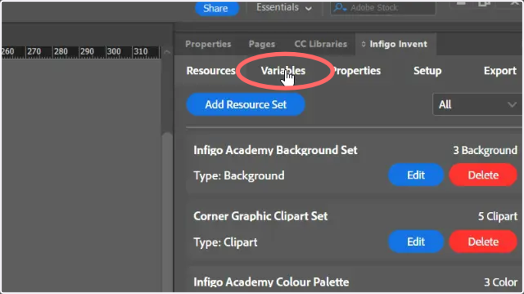The width and height of the screenshot is (524, 294).
Task: Select the Infigo Academy Background Set title
Action: [276, 151]
